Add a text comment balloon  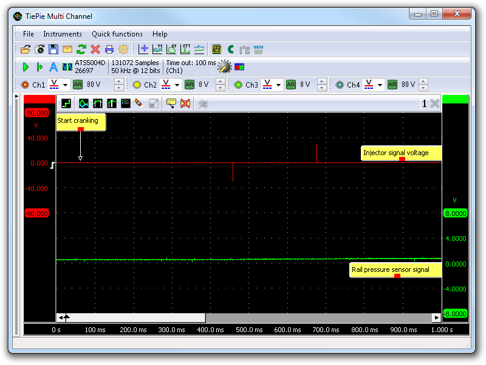coord(171,103)
